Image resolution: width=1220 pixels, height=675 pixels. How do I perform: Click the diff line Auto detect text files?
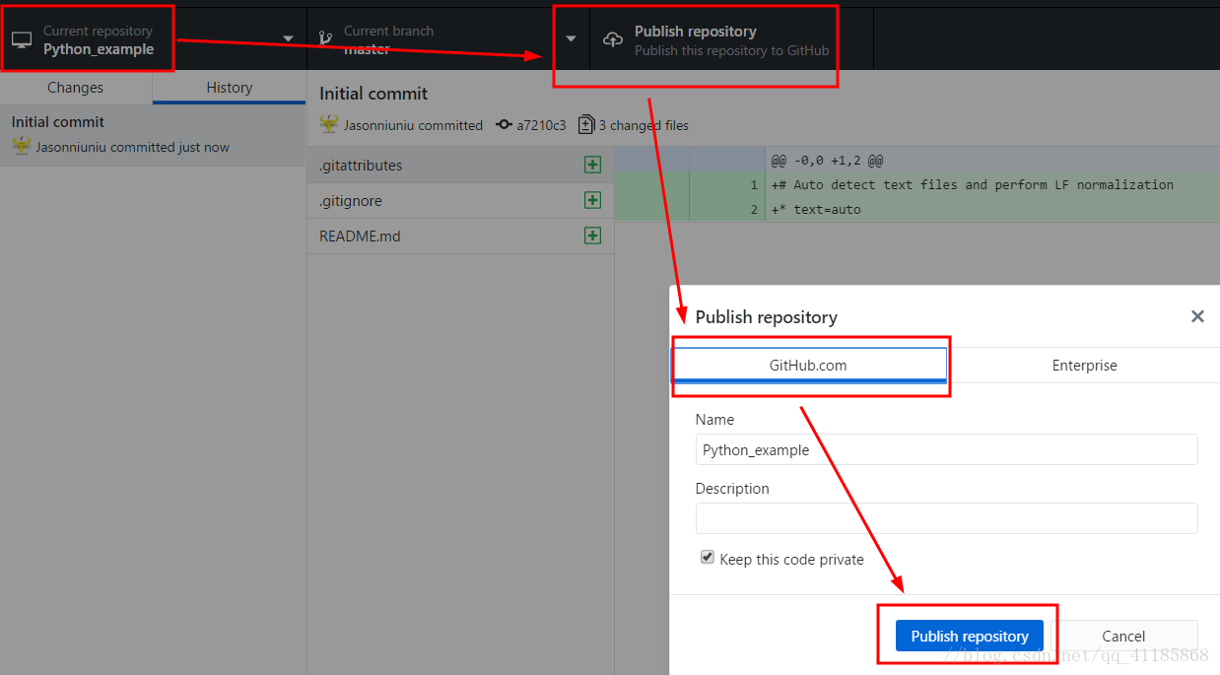point(973,184)
